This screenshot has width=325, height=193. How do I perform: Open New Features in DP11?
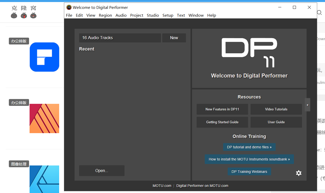222,109
